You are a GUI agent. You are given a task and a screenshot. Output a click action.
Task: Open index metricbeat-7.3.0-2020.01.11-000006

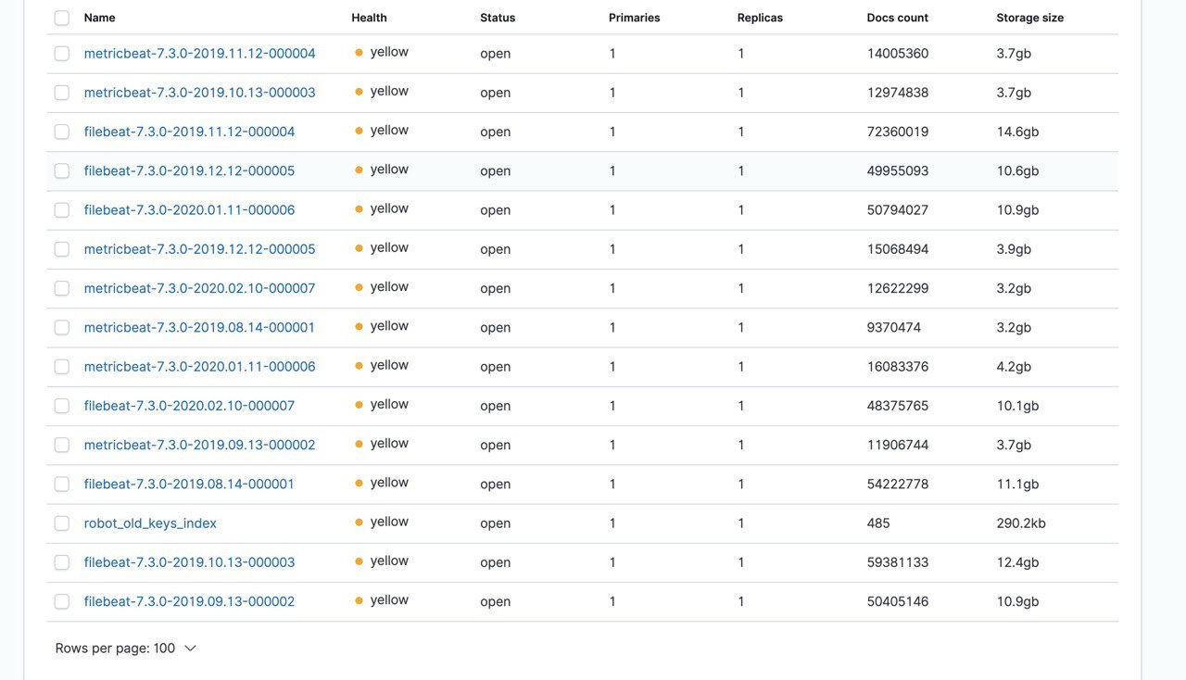(x=199, y=367)
